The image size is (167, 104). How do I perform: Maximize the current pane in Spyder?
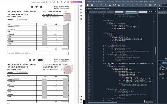coord(150,5)
